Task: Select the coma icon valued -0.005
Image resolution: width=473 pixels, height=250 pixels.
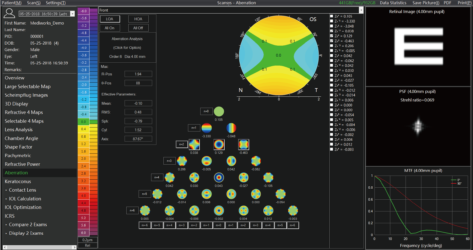Action: (207, 161)
